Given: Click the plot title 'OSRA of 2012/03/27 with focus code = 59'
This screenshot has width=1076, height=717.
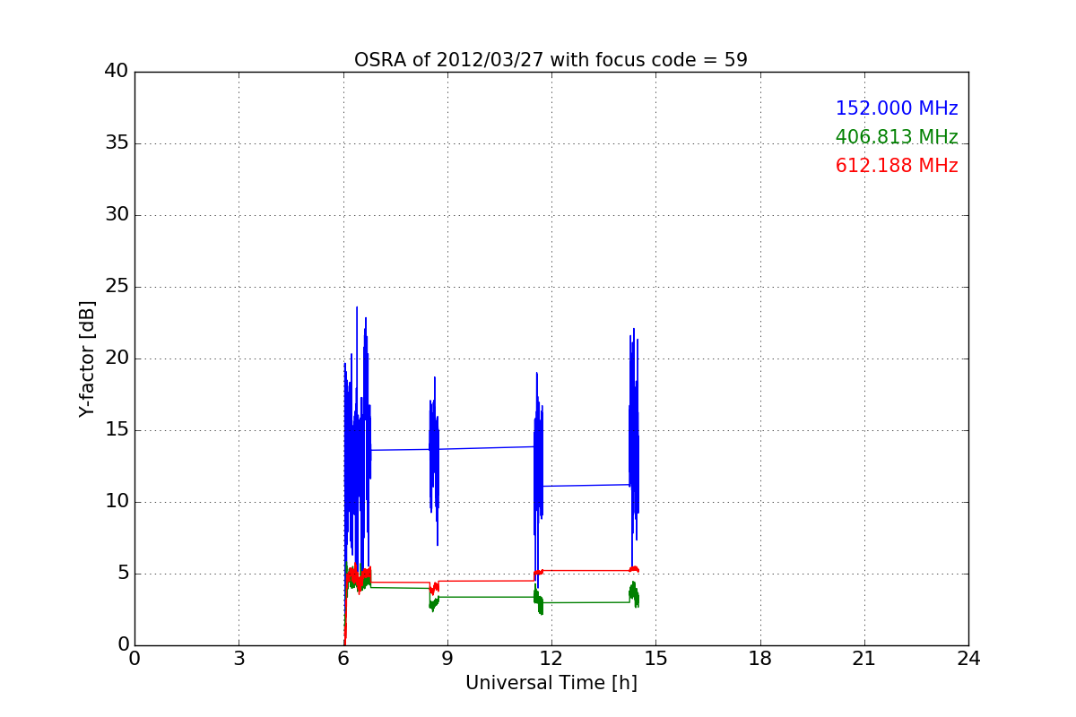Looking at the screenshot, I should tap(551, 60).
